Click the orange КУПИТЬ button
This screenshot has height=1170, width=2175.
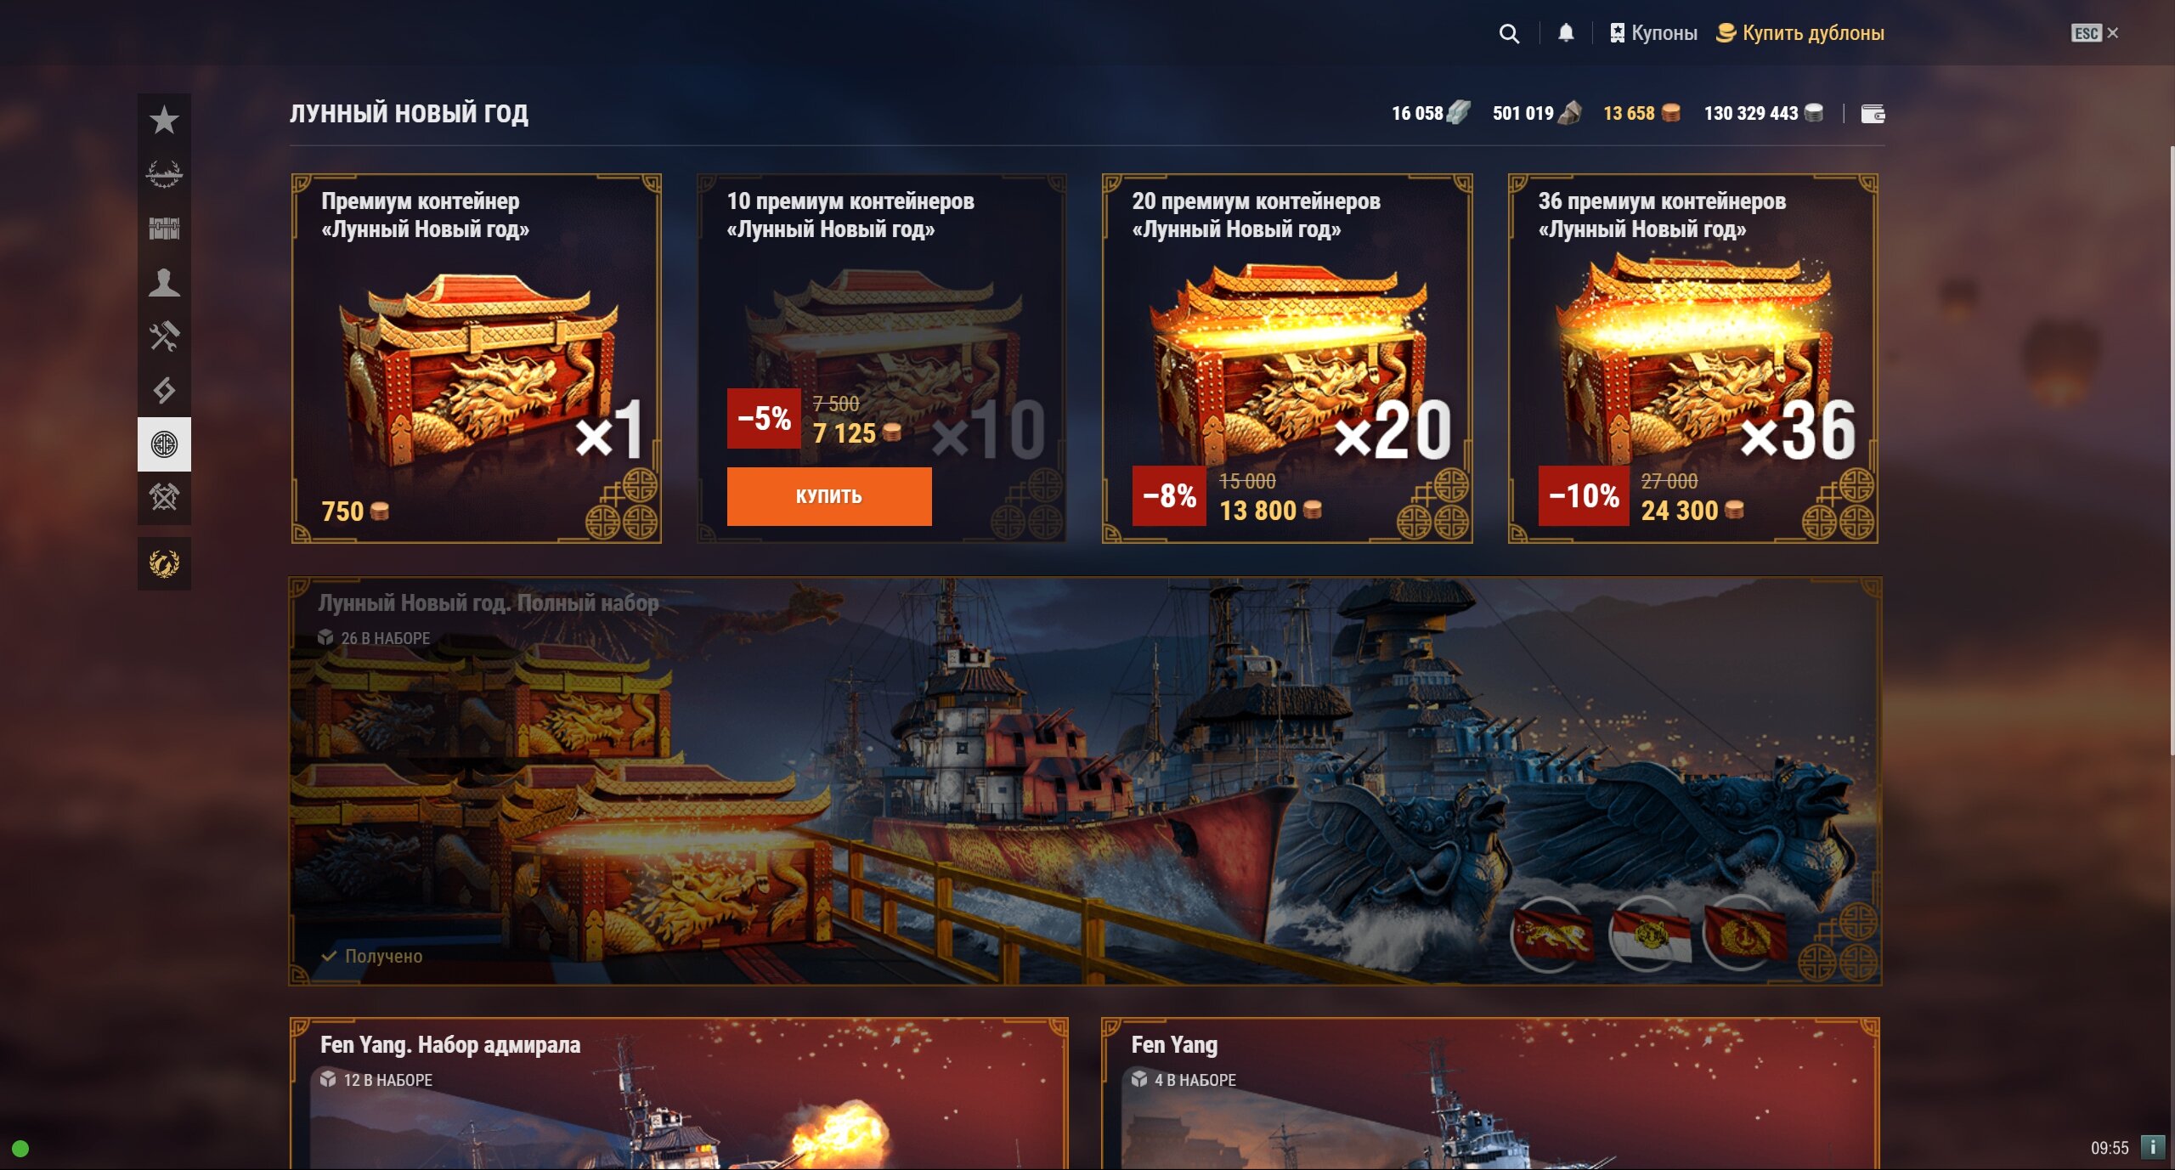tap(829, 496)
